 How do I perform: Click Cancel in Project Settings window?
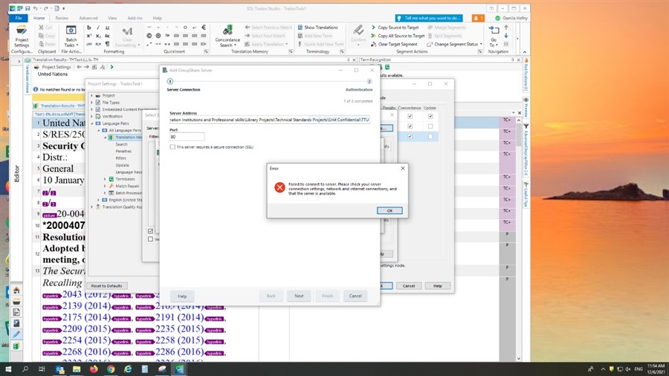(409, 285)
